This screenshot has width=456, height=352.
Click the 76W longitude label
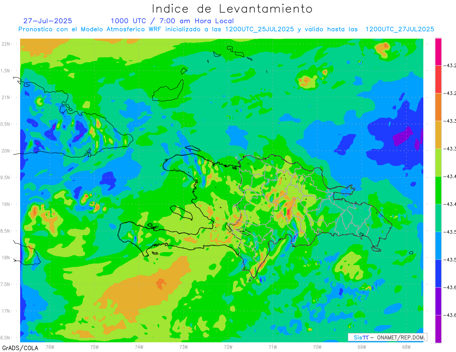coord(50,347)
